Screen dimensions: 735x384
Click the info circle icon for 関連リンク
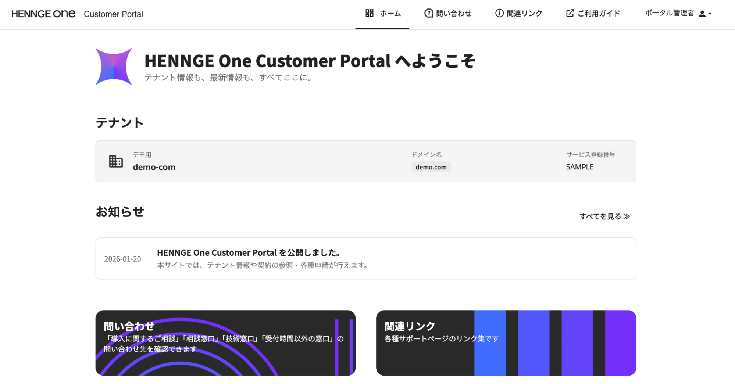coord(499,13)
